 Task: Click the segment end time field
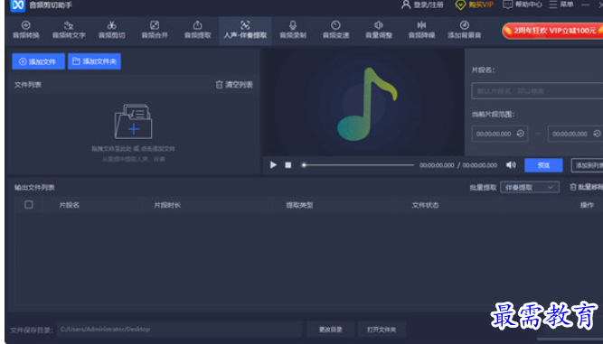576,134
